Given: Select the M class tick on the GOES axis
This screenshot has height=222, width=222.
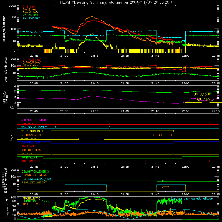Looking at the screenshot, I should point(15,87).
